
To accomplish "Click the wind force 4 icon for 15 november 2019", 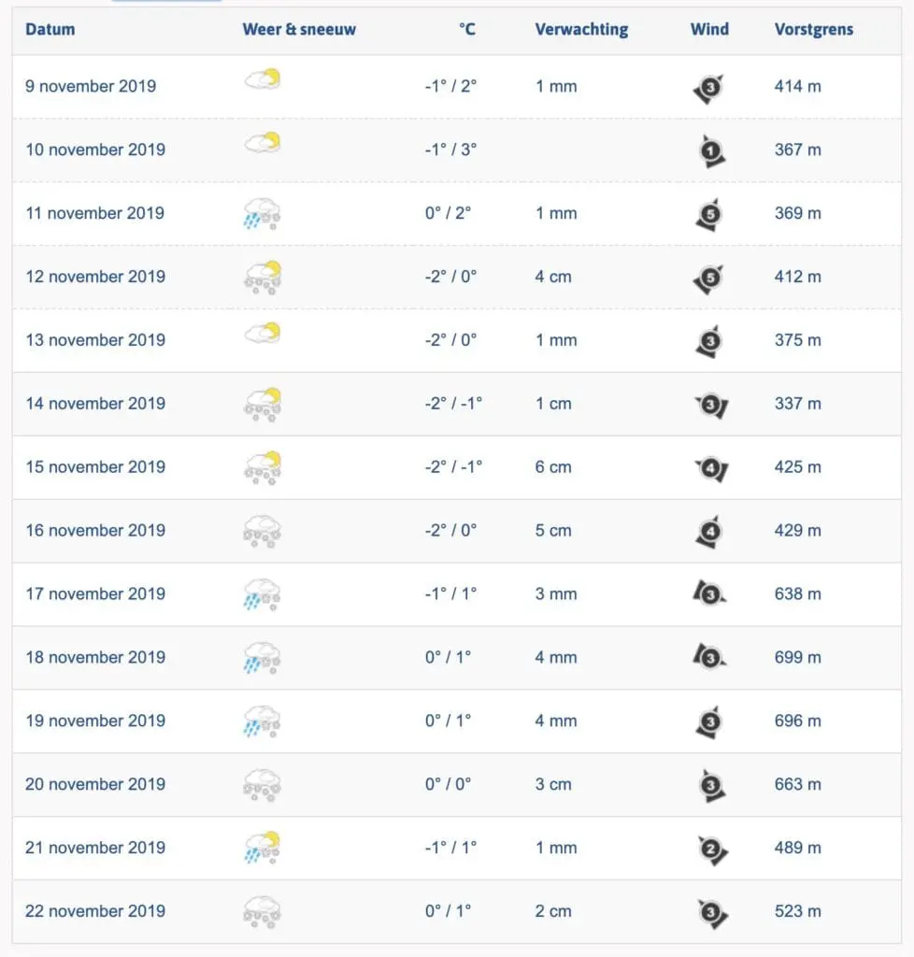I will (711, 468).
